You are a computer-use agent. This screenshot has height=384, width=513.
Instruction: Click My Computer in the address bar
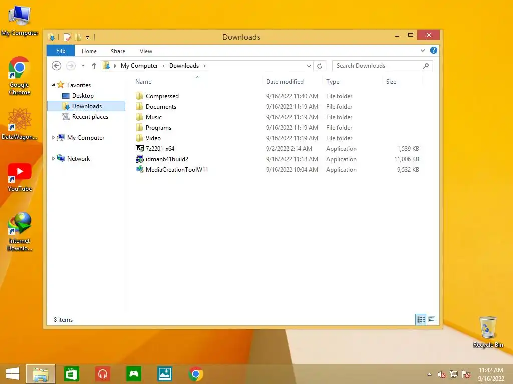[139, 66]
